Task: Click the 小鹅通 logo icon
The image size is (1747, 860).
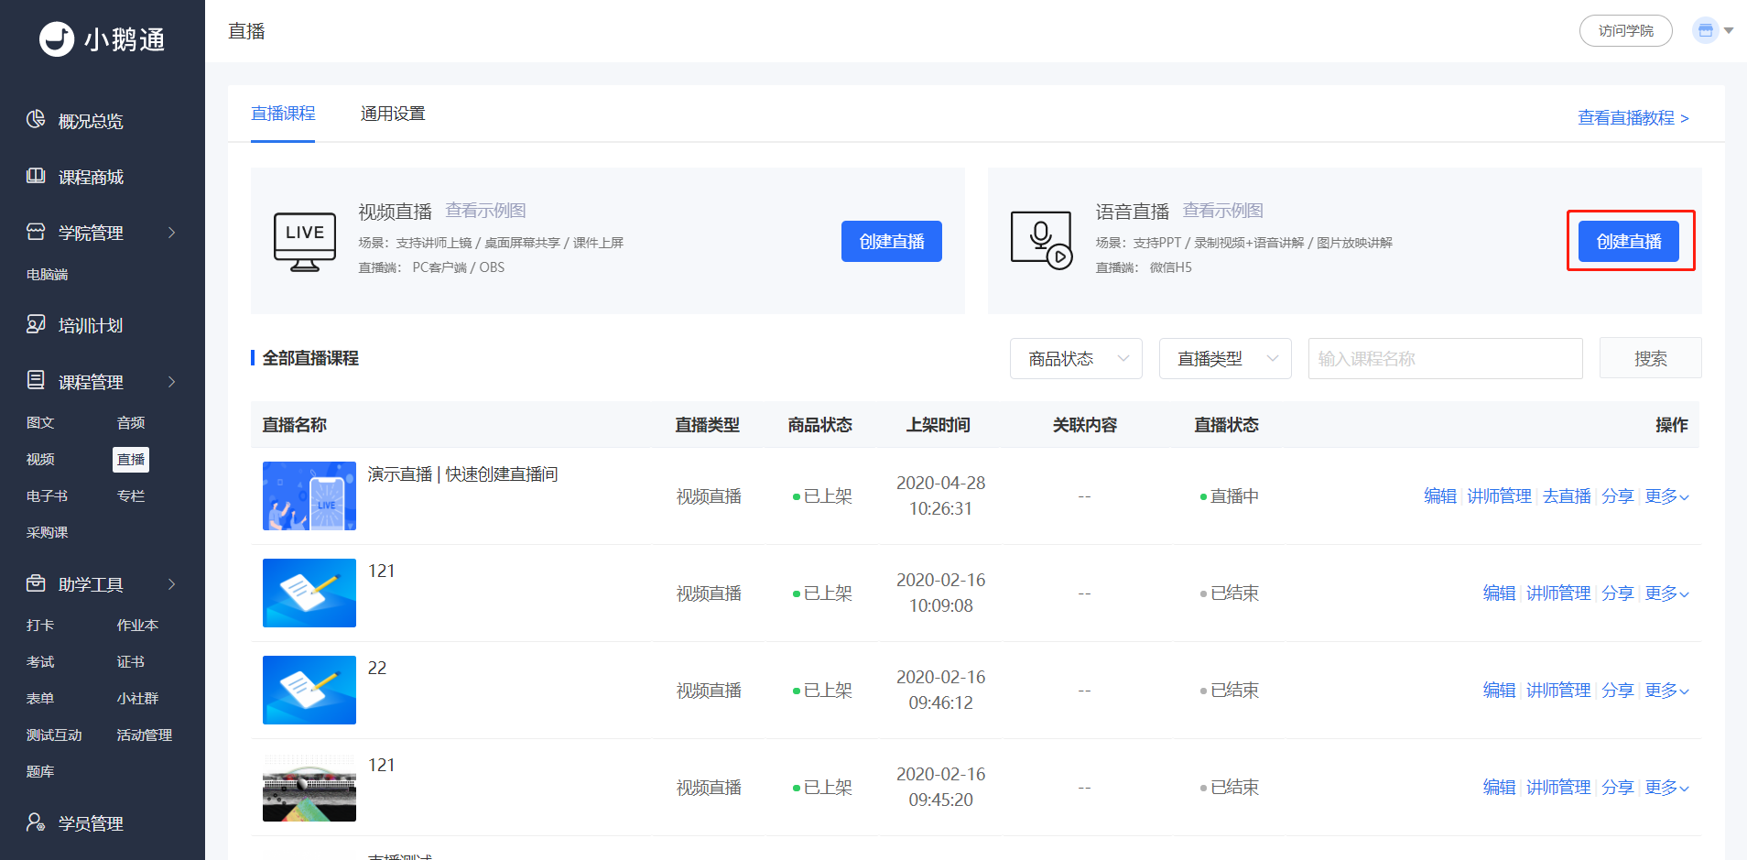Action: 57,39
